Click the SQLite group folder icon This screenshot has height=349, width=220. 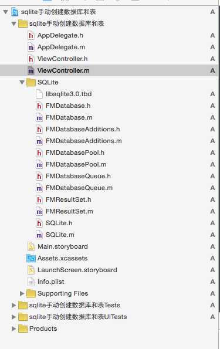pyautogui.click(x=31, y=82)
